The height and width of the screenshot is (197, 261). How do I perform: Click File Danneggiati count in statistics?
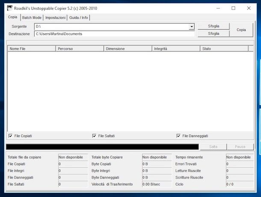point(73,177)
